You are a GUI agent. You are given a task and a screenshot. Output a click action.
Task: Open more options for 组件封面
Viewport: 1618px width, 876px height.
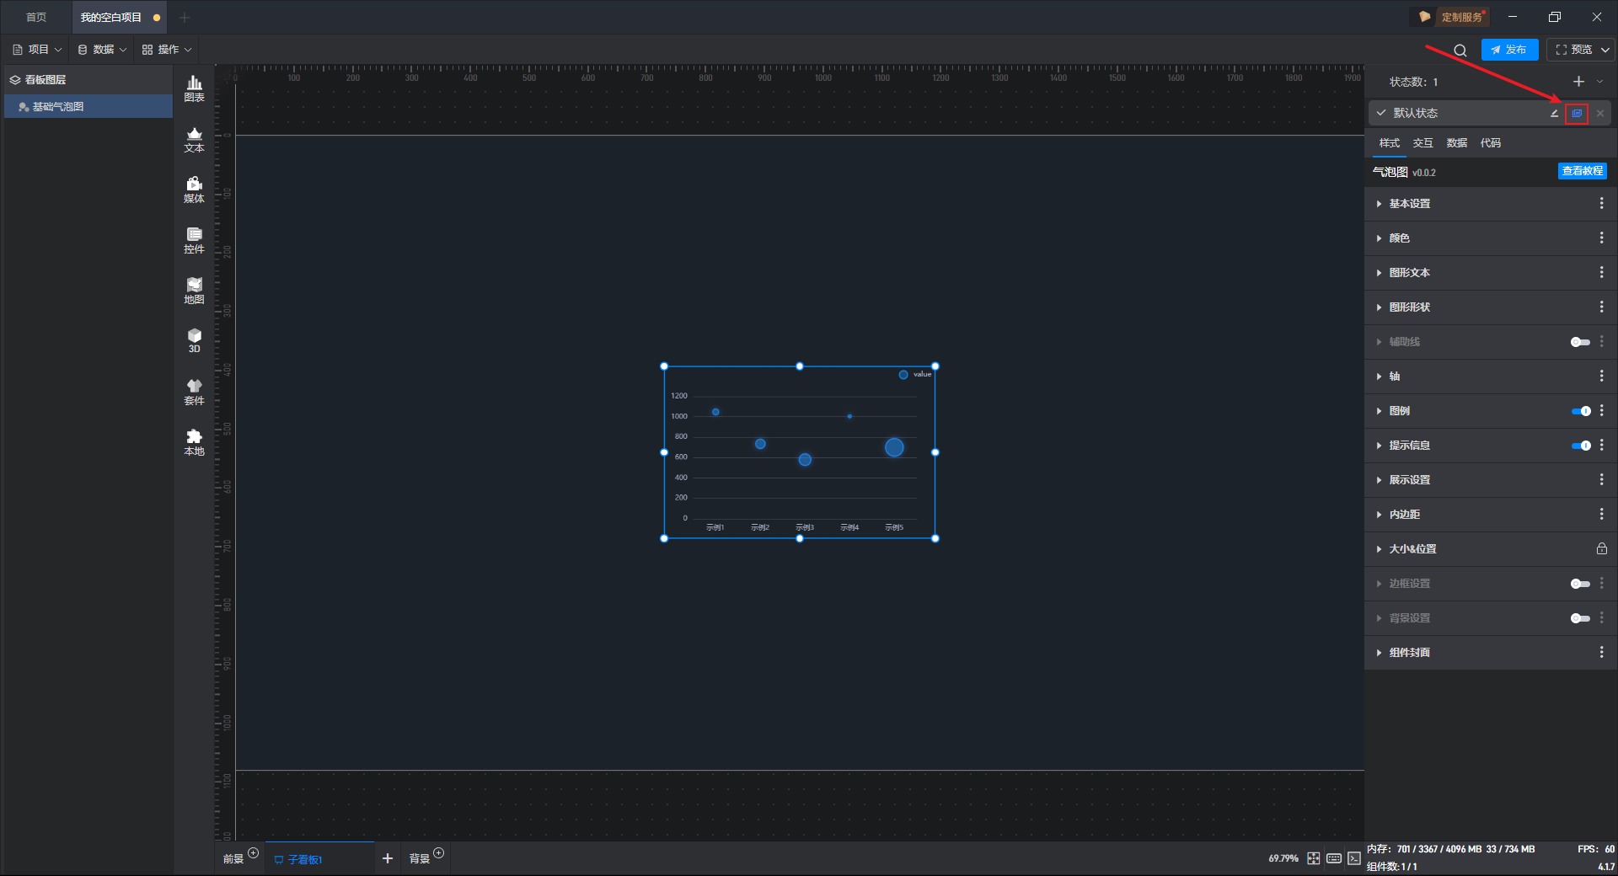click(1601, 653)
